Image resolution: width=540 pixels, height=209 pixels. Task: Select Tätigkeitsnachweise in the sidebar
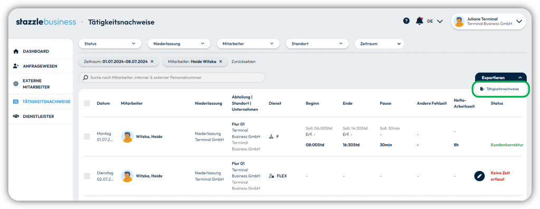(41, 102)
